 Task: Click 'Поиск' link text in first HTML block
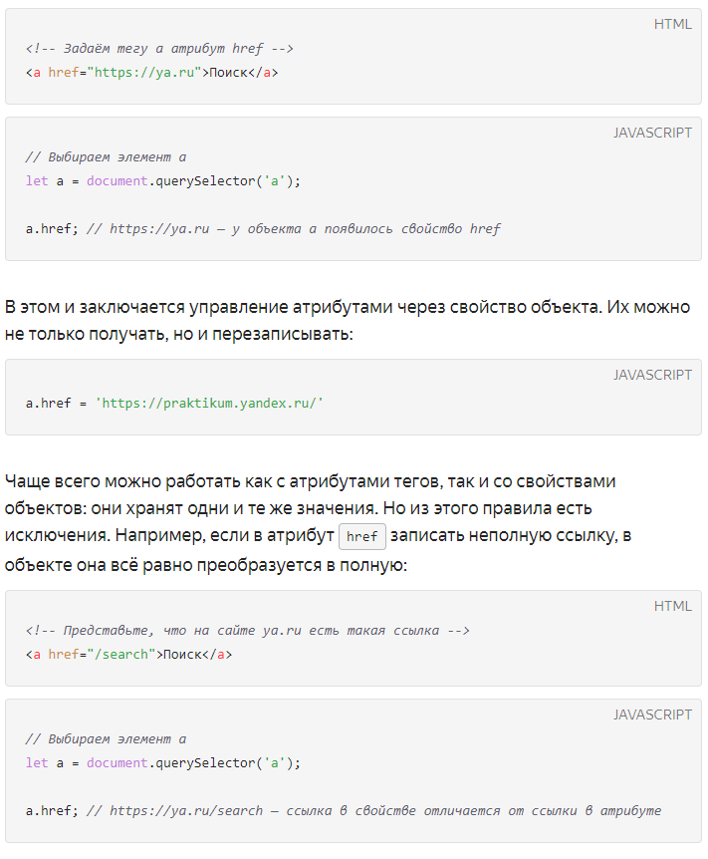pyautogui.click(x=228, y=73)
